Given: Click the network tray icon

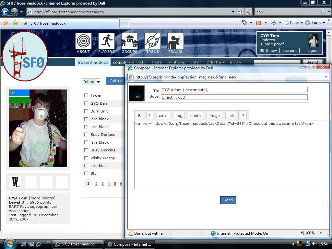Looking at the screenshot, I should (x=308, y=244).
